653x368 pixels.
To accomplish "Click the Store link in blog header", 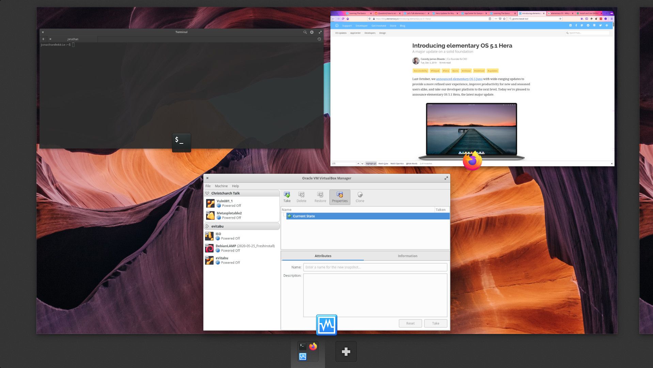I will [x=393, y=26].
